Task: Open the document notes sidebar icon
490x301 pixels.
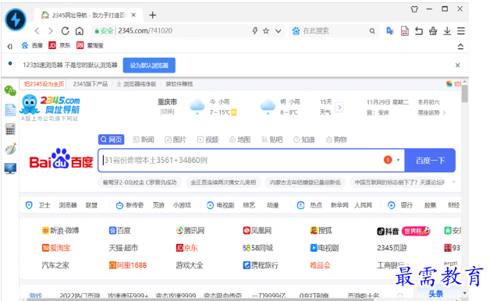Action: coord(10,110)
